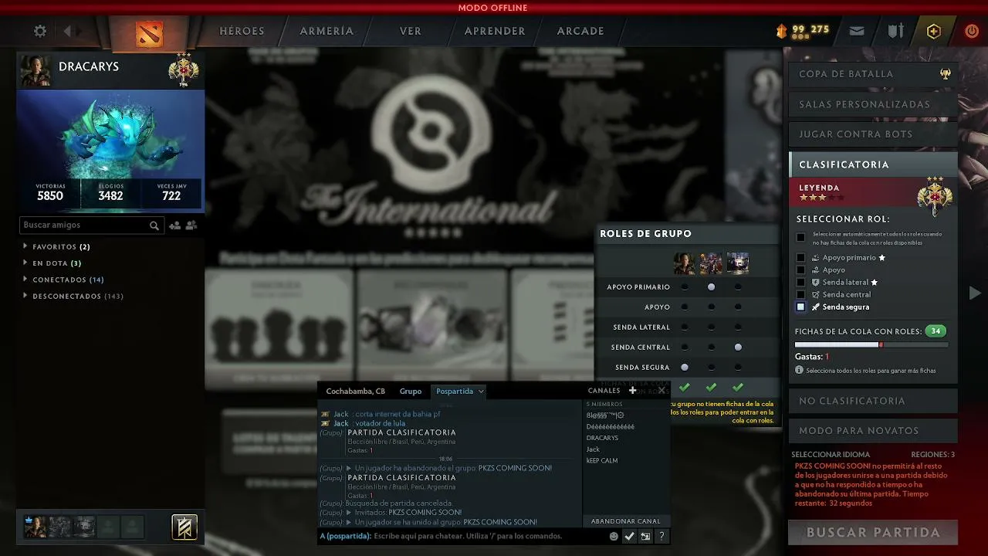The height and width of the screenshot is (556, 988).
Task: Click the right arrow at screen edge
Action: 975,293
